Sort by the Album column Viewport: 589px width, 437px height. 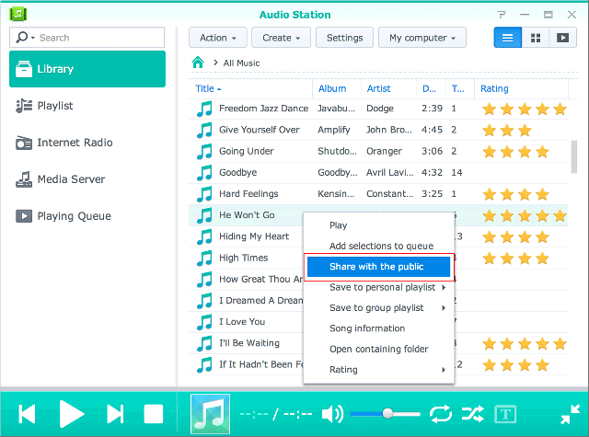(337, 89)
